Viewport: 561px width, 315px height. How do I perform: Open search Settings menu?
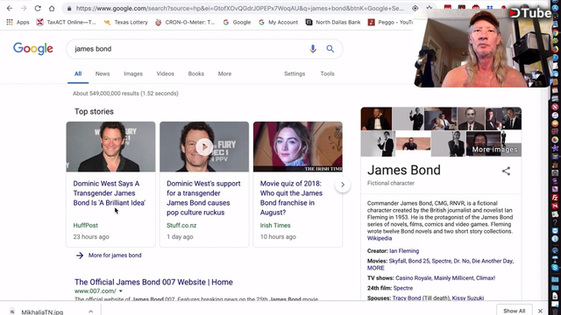pyautogui.click(x=295, y=73)
